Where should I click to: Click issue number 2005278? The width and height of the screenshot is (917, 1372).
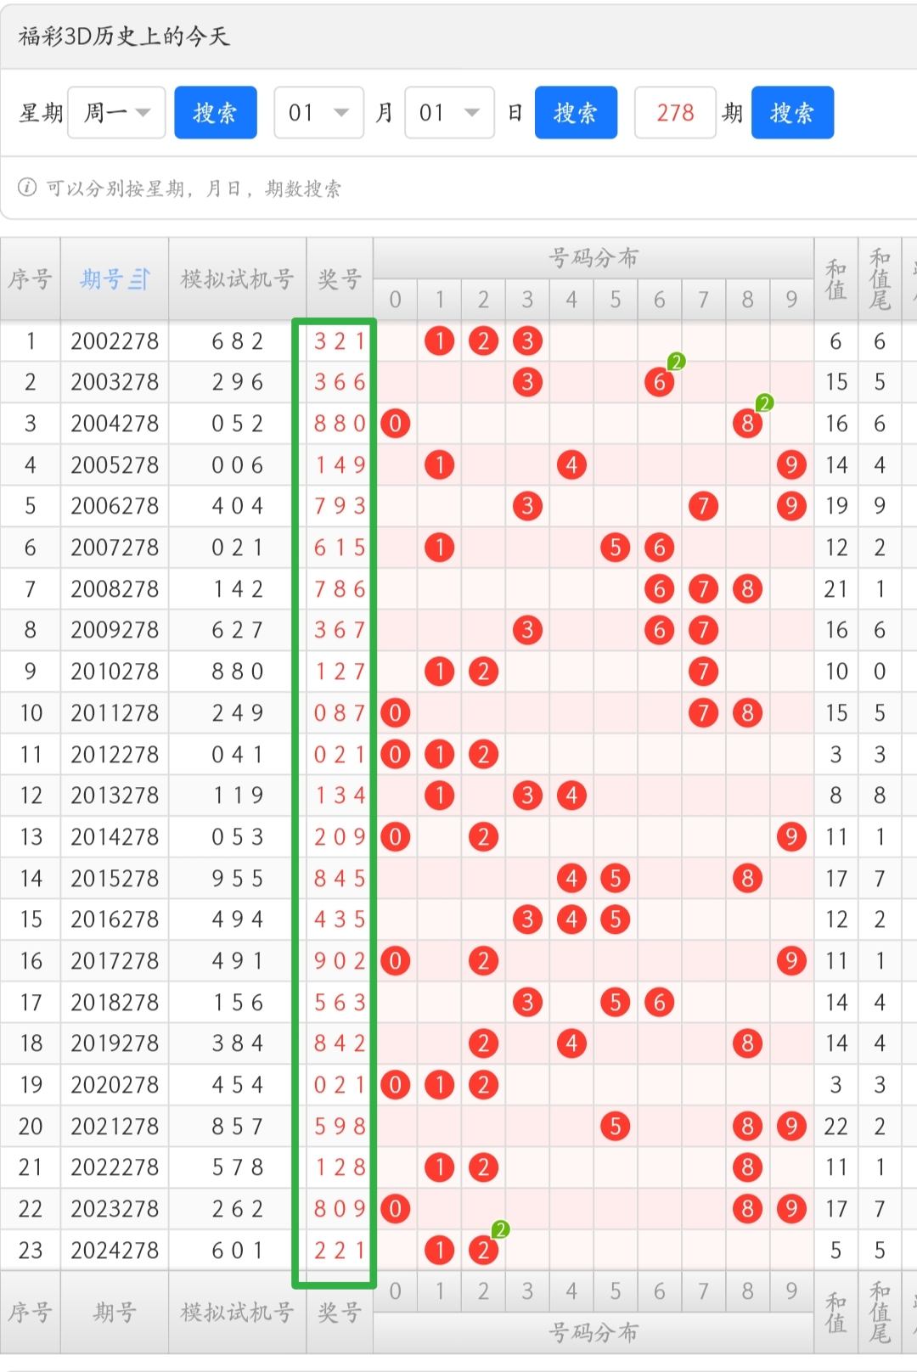pyautogui.click(x=115, y=465)
